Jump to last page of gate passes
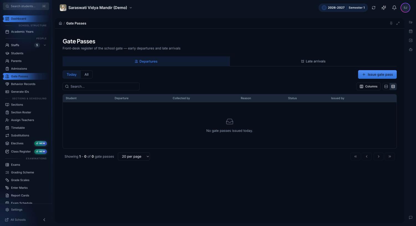This screenshot has height=226, width=416. tap(390, 156)
